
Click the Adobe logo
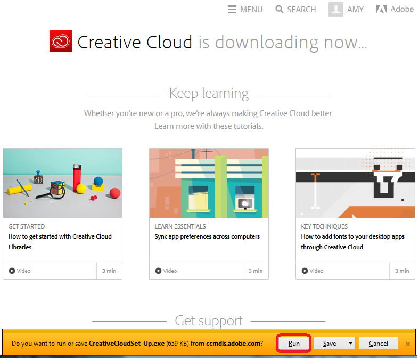[395, 9]
